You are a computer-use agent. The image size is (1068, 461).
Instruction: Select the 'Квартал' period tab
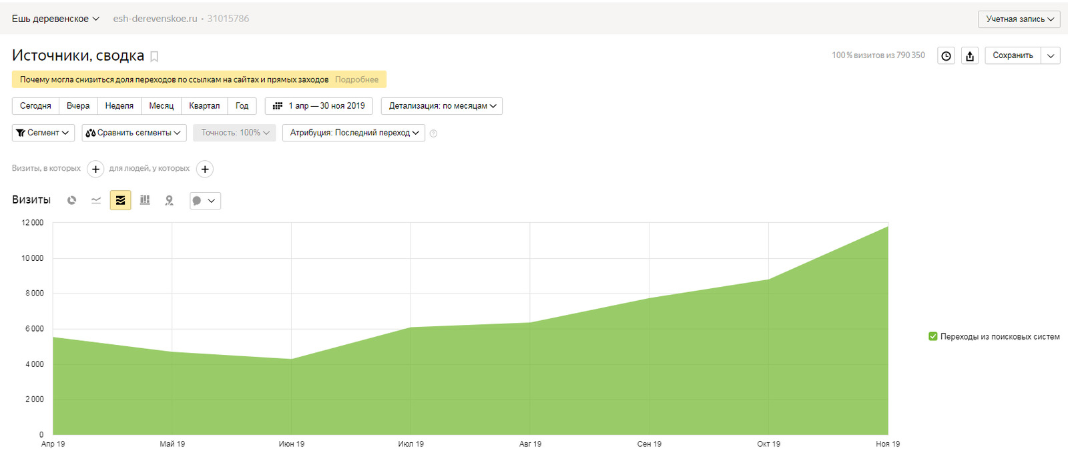coord(204,106)
